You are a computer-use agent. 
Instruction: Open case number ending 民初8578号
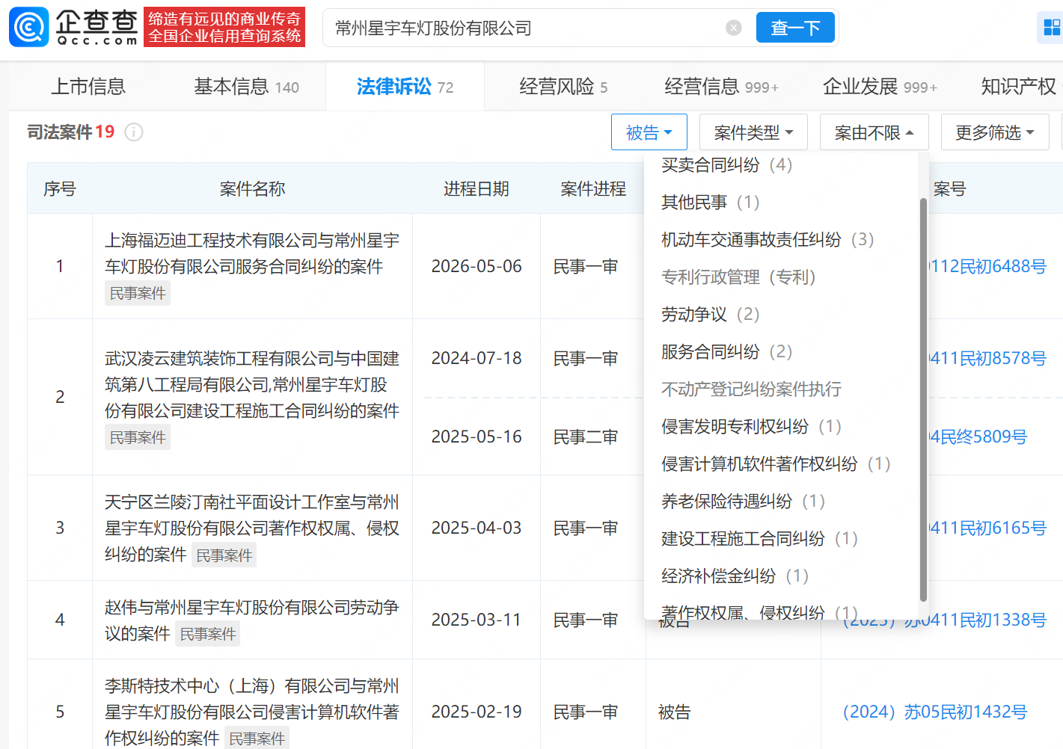(987, 358)
